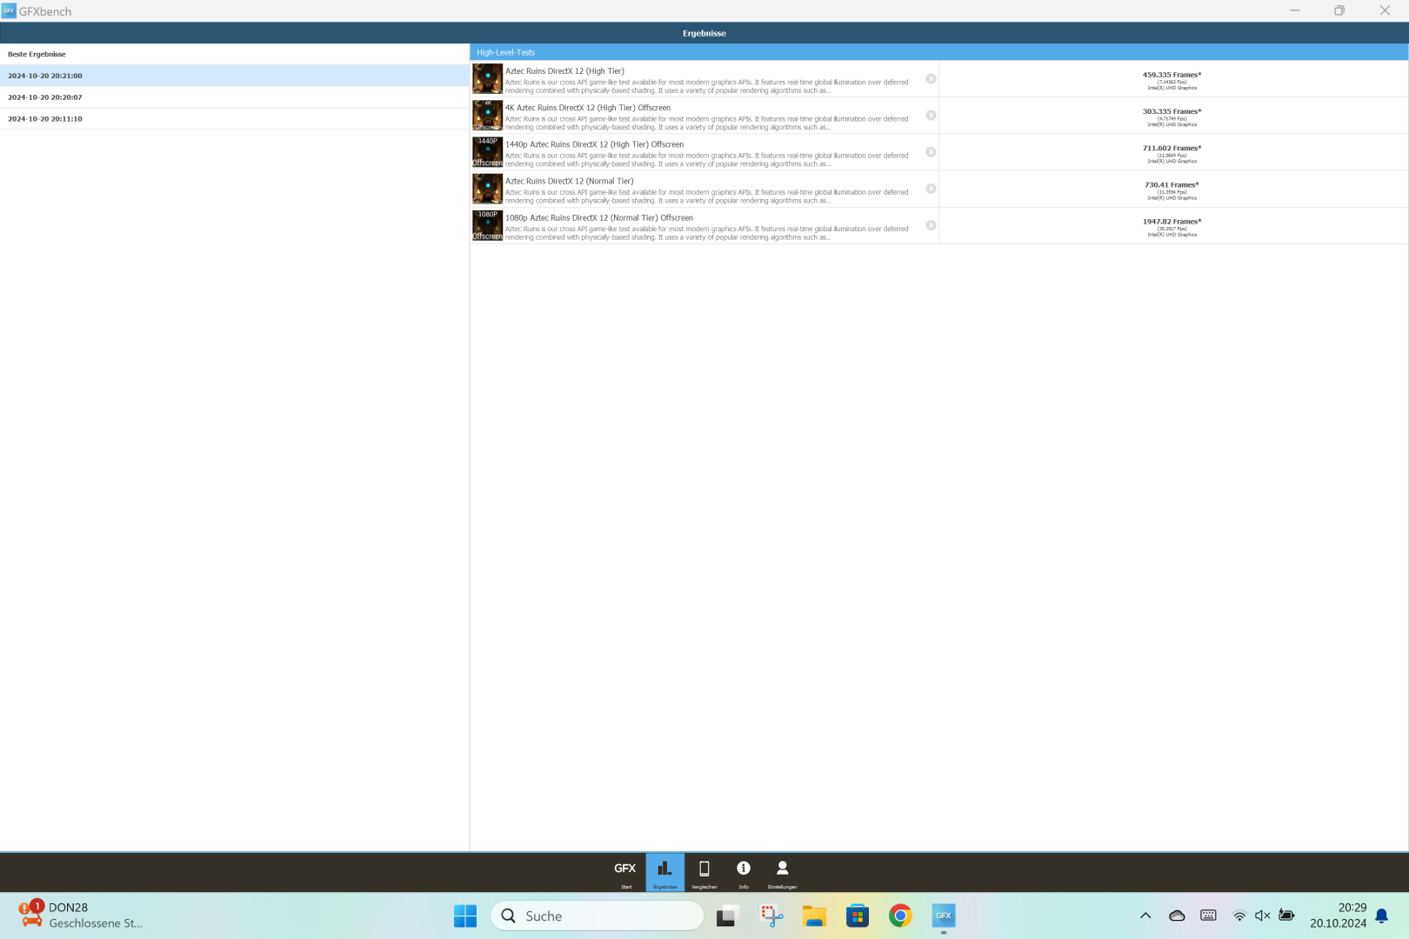Expand details for Aztec Ruins DirectX 12 (High Tier)
The height and width of the screenshot is (939, 1409).
[x=931, y=78]
